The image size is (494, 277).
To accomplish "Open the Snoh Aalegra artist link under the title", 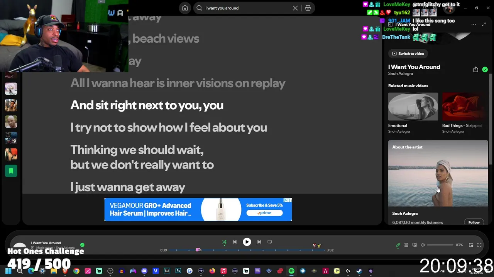I will tap(401, 73).
